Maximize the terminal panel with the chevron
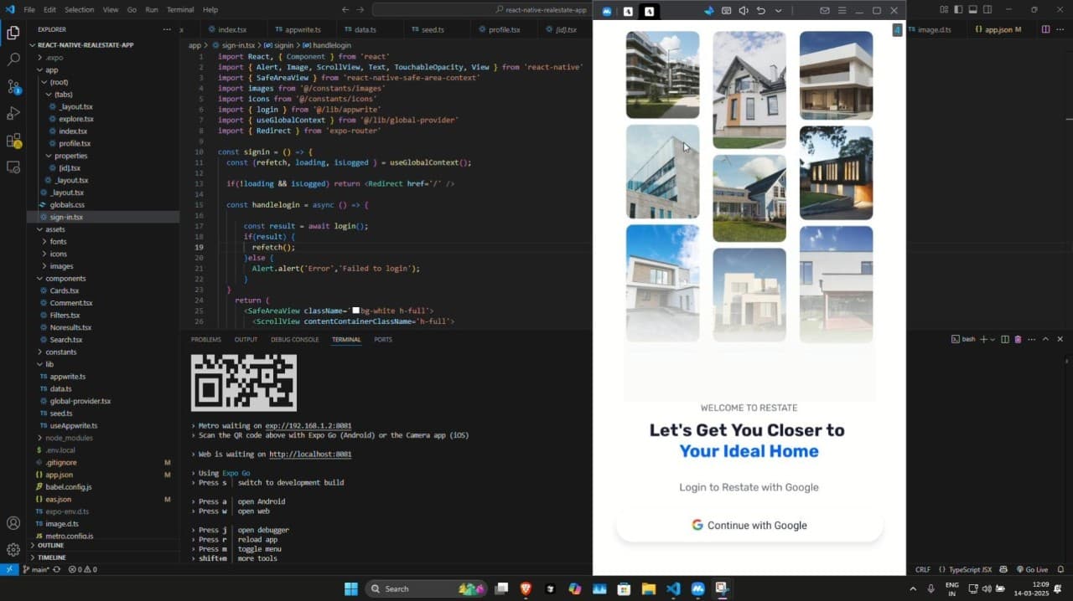1073x601 pixels. click(1045, 339)
